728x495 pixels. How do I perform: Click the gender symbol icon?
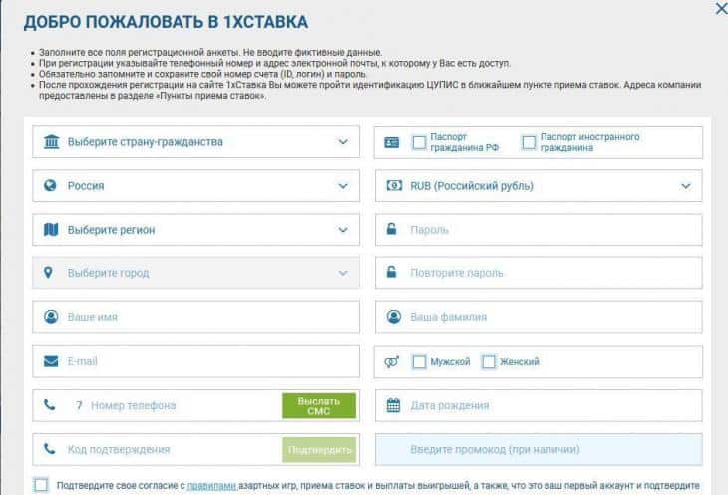[393, 361]
